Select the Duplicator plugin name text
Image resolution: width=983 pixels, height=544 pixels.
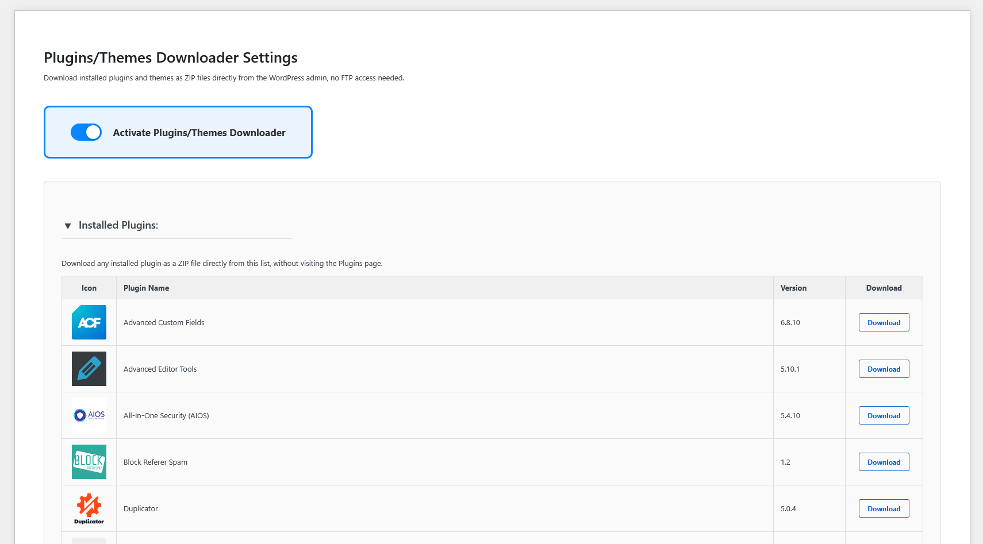(x=140, y=508)
